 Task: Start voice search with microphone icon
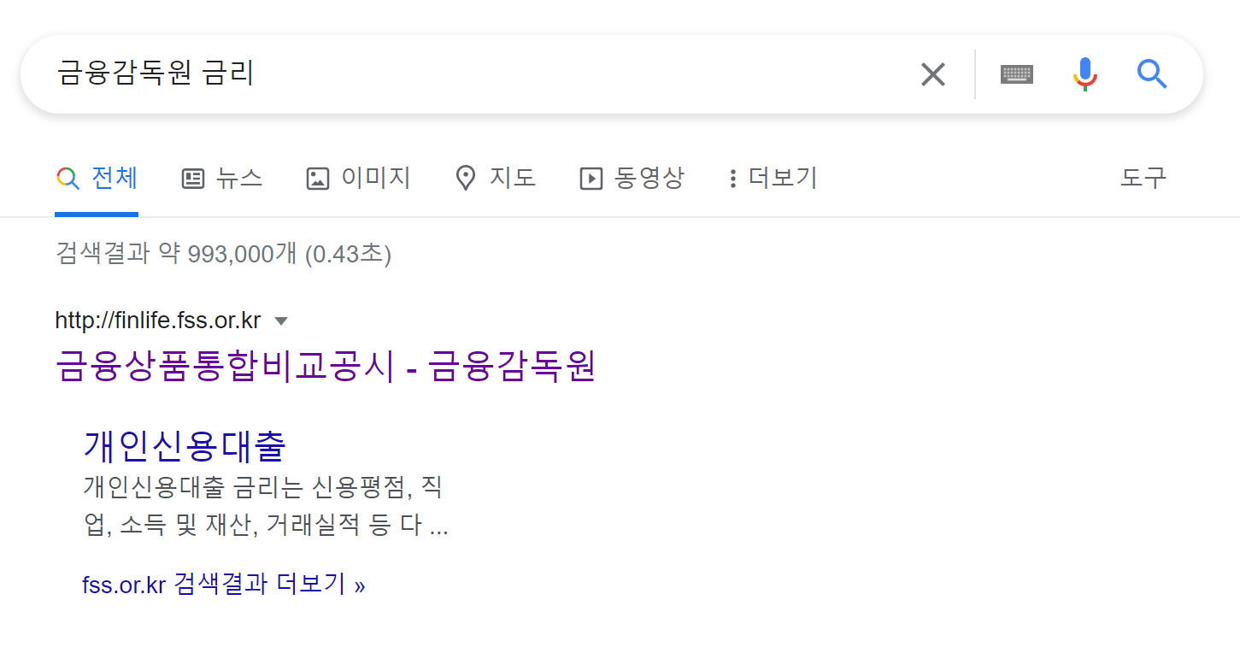(1084, 74)
